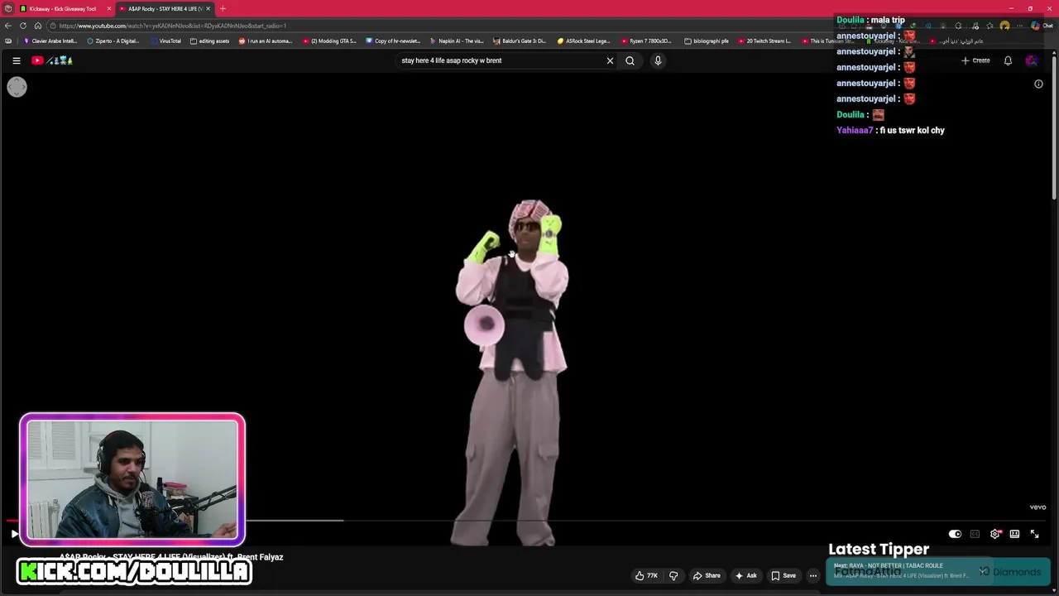Open 20 Twitch Stream bookmark
Viewport: 1059px width, 596px height.
[x=764, y=41]
